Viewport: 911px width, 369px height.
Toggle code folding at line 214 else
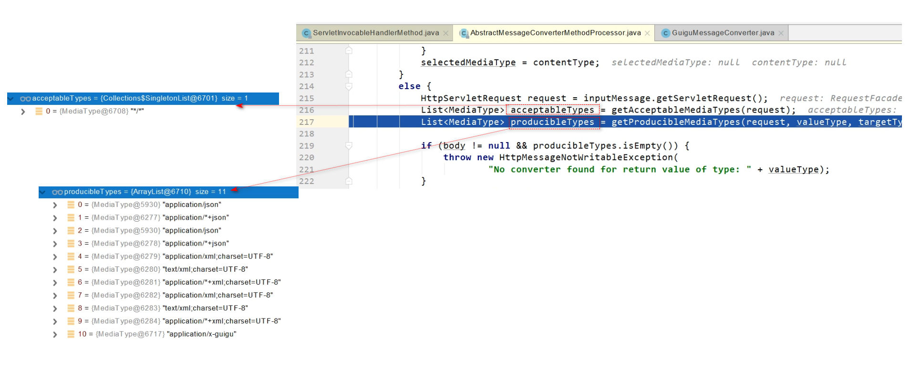[349, 86]
